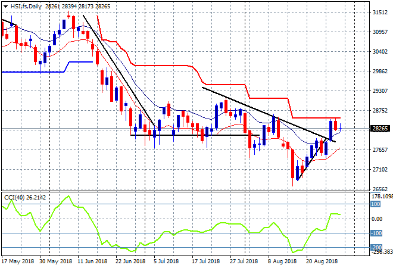
Task: Select the 178.1098 CCI scale maximum
Action: [382, 197]
